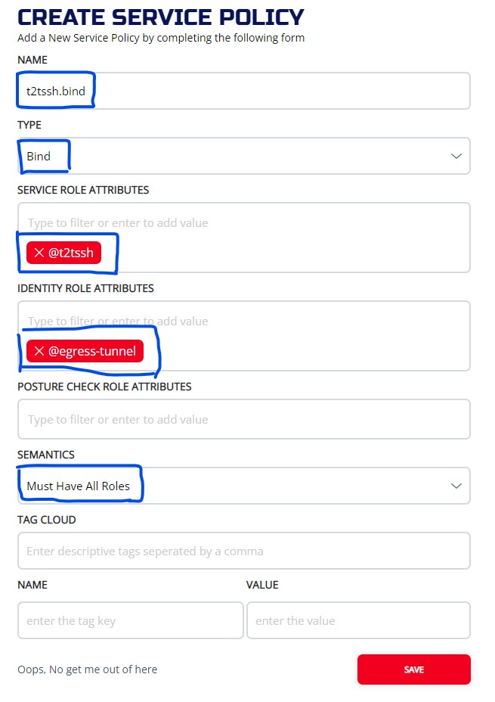The height and width of the screenshot is (702, 495).
Task: Focus the Identity Role Attributes filter input
Action: tap(243, 321)
